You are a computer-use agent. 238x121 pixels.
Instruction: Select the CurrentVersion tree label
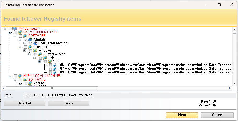coord(54,54)
